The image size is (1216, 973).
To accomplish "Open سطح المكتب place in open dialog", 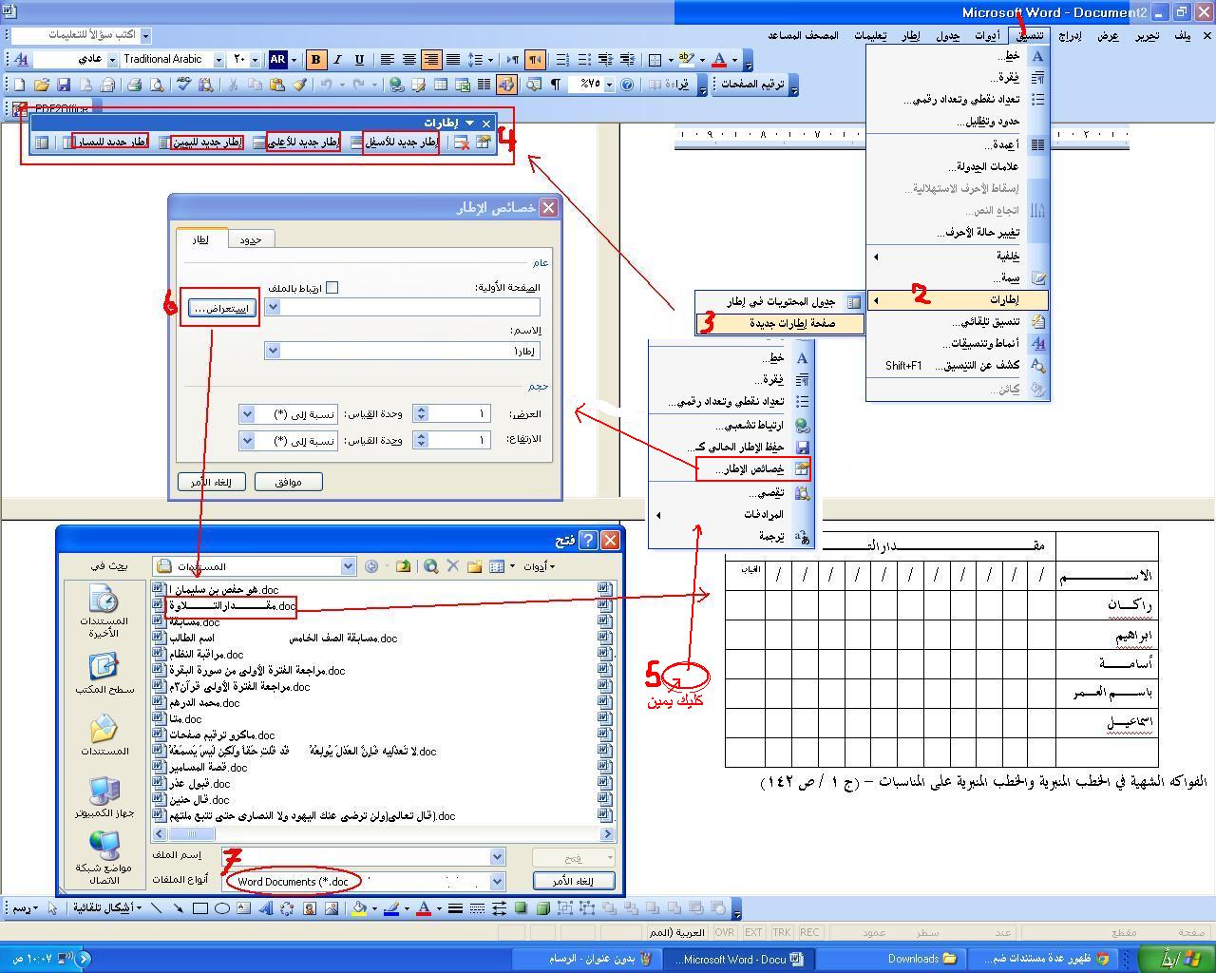I will coord(104,673).
